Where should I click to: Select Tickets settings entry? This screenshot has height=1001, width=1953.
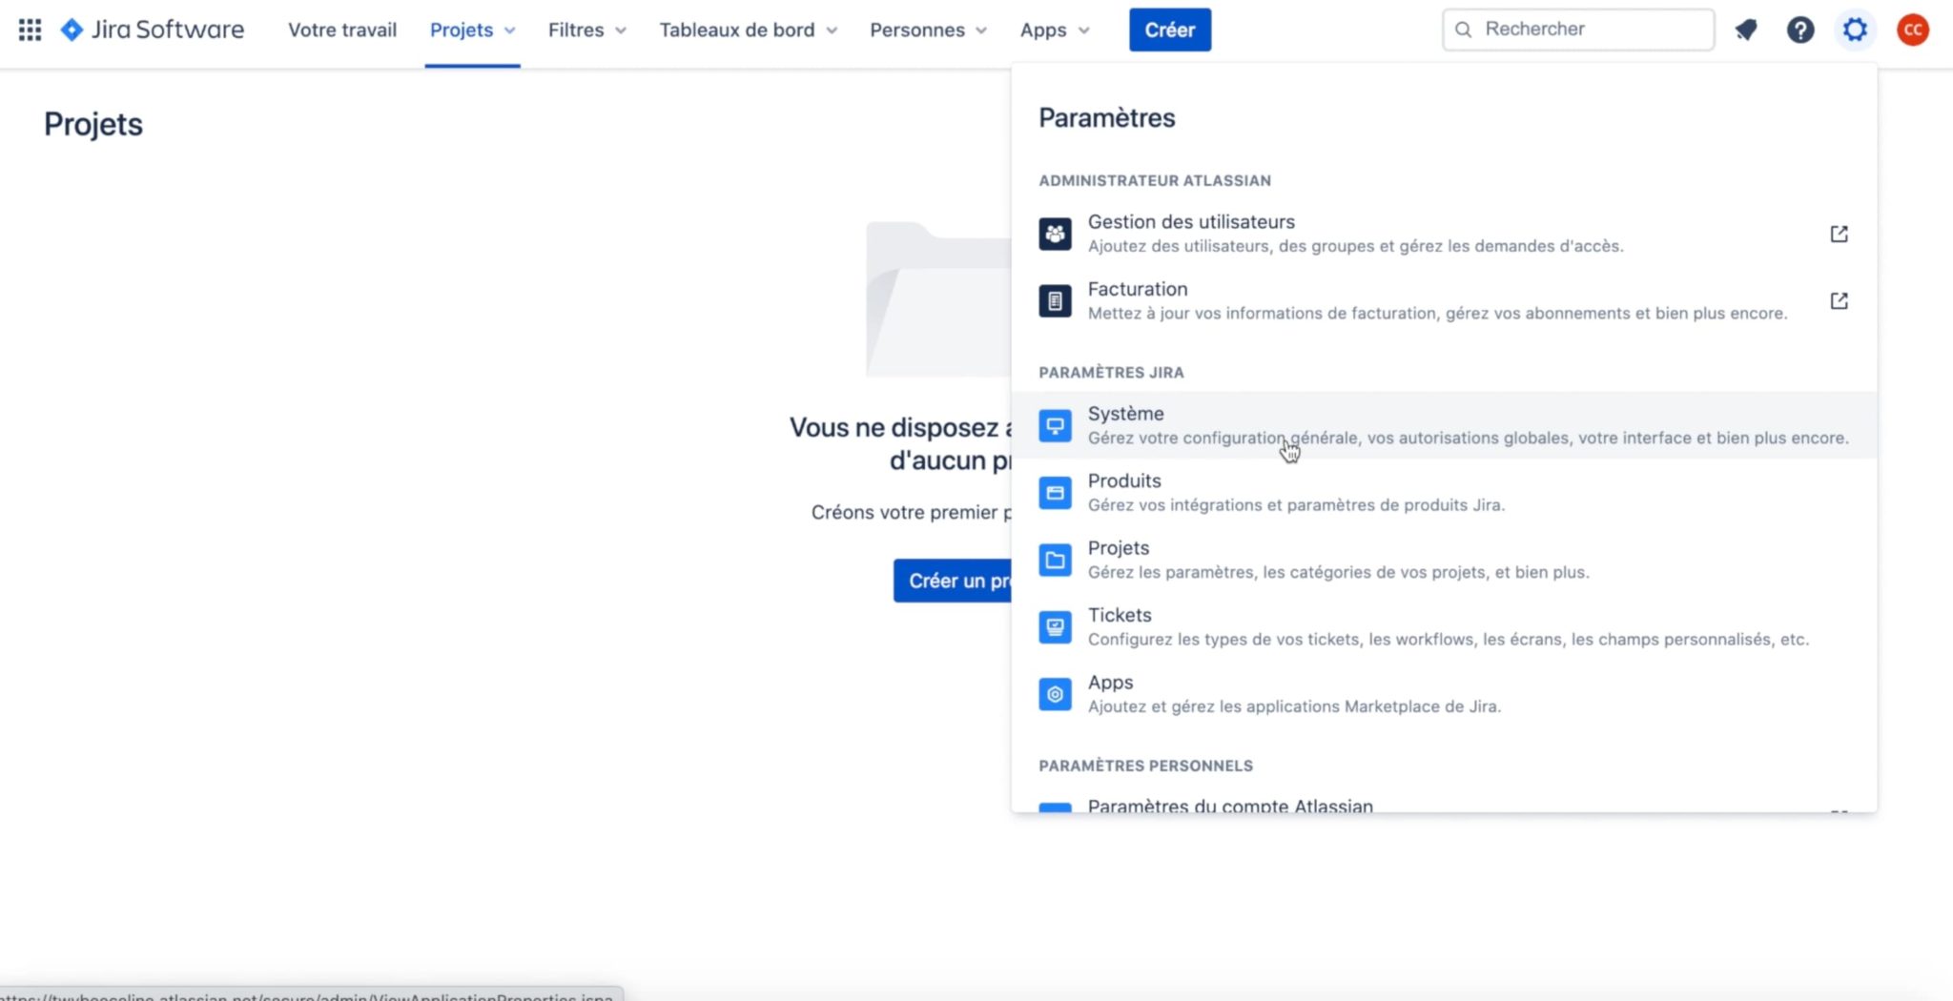tap(1444, 627)
